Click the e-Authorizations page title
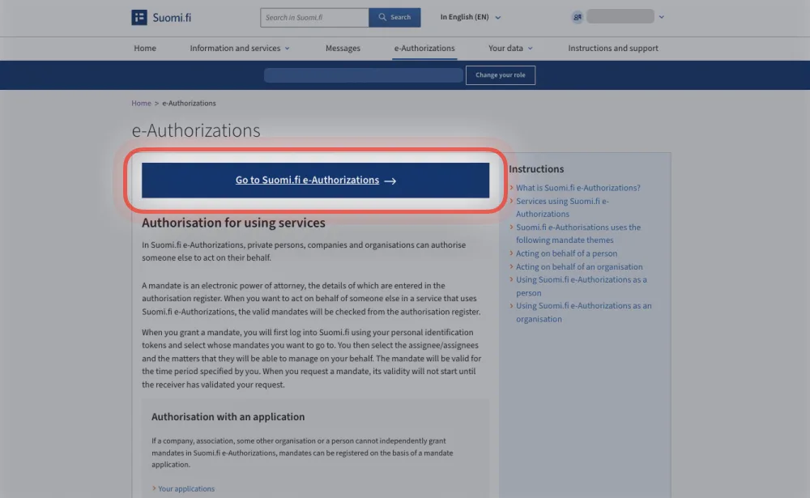The image size is (810, 498). 196,130
